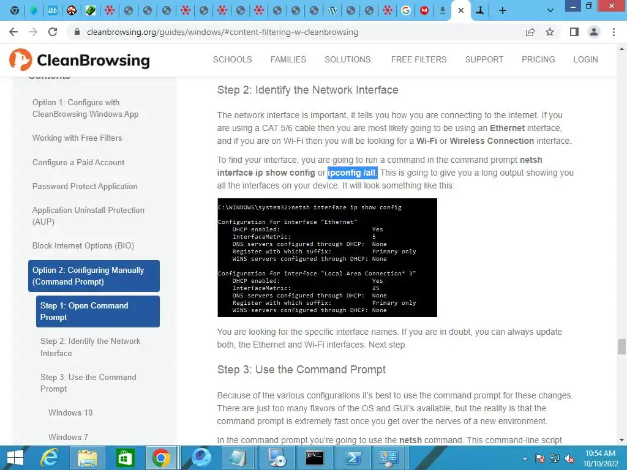Jump to Block Internet Options (BIO)
This screenshot has height=470, width=627.
click(83, 246)
